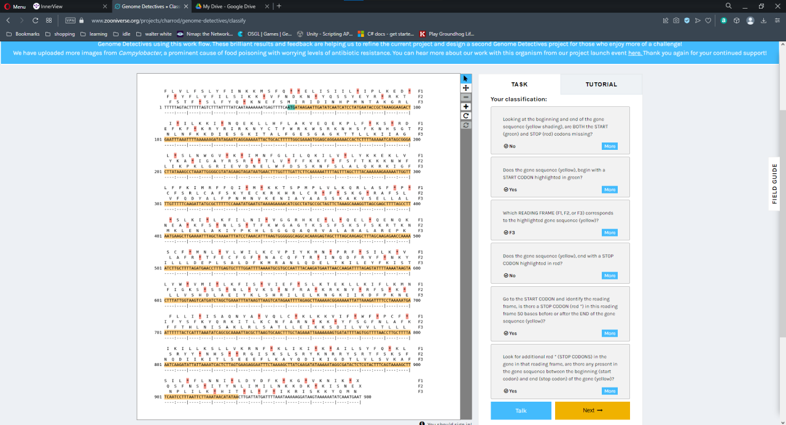This screenshot has width=786, height=425.
Task: Click the Talk button
Action: 521,410
